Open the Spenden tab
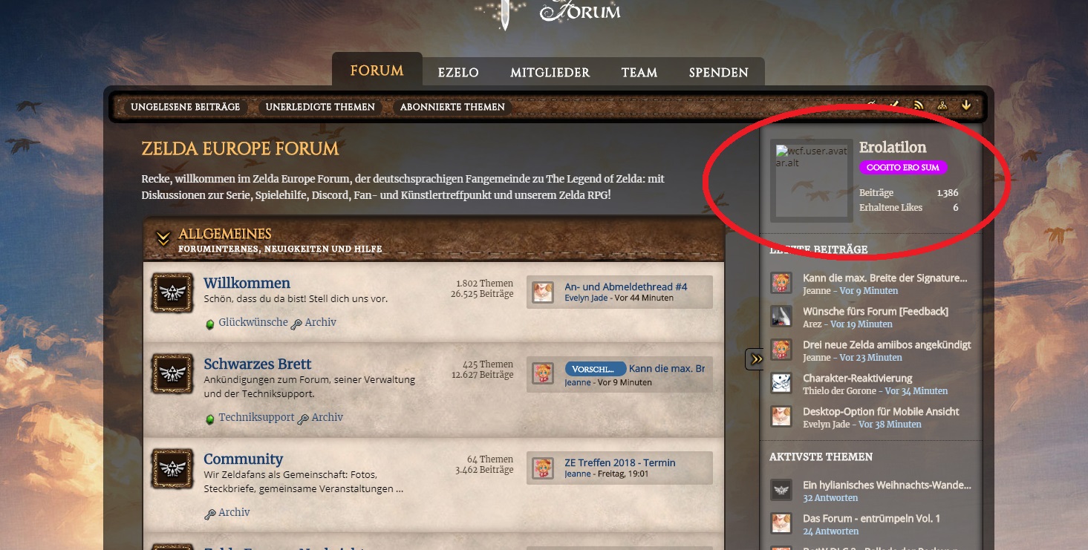This screenshot has width=1088, height=550. pyautogui.click(x=718, y=73)
